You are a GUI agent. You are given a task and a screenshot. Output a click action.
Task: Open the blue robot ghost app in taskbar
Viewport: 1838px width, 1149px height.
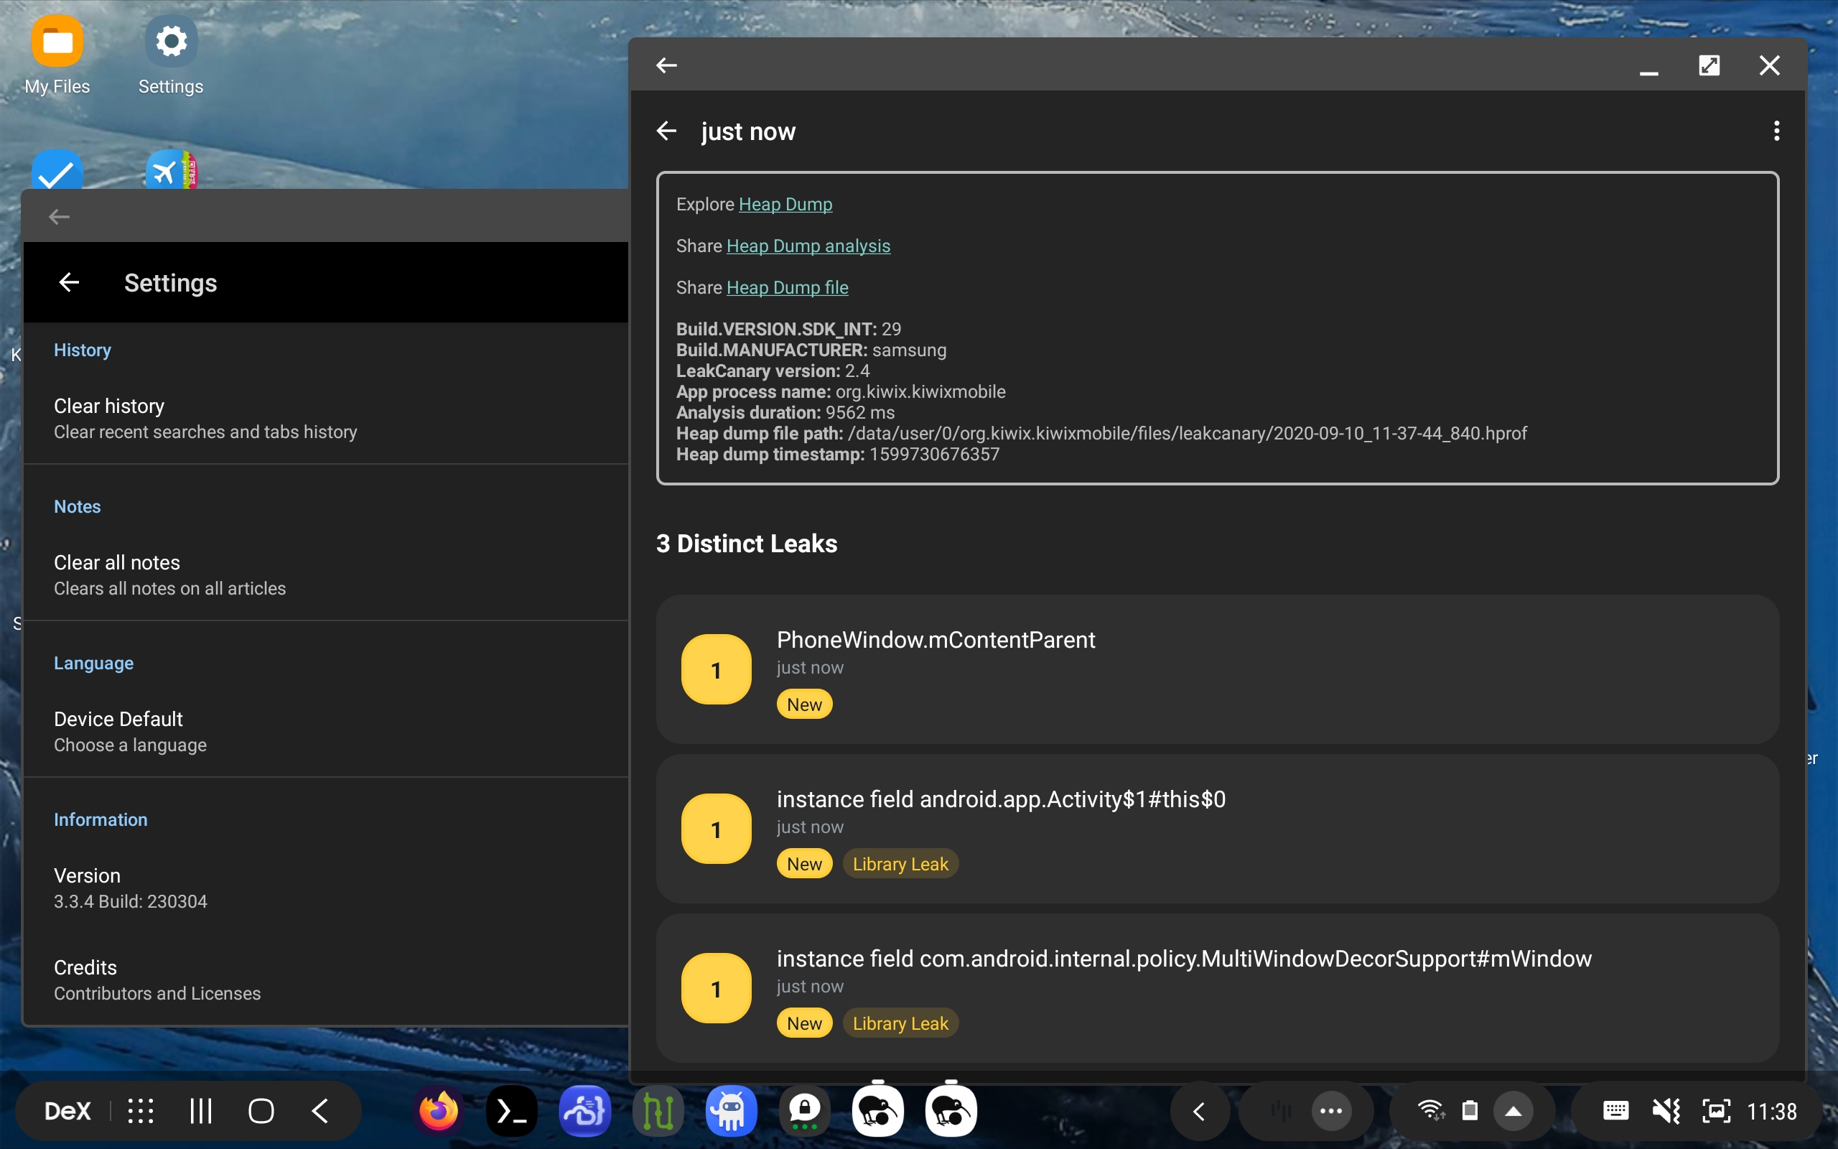click(x=731, y=1111)
